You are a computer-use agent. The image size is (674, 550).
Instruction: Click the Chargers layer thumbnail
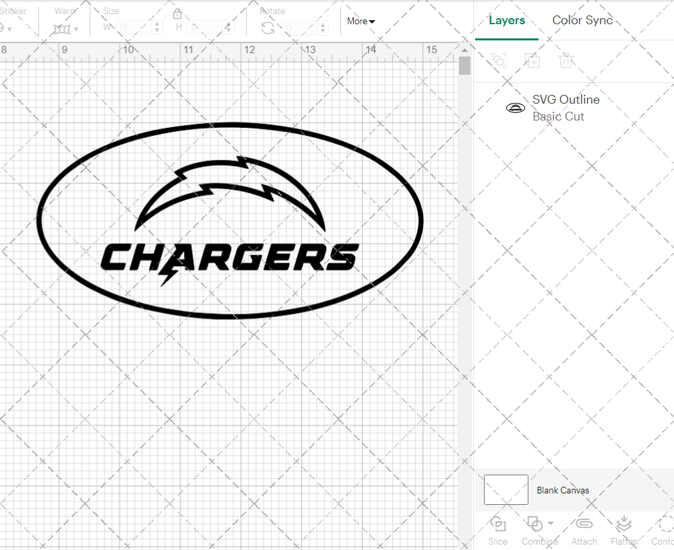(516, 108)
